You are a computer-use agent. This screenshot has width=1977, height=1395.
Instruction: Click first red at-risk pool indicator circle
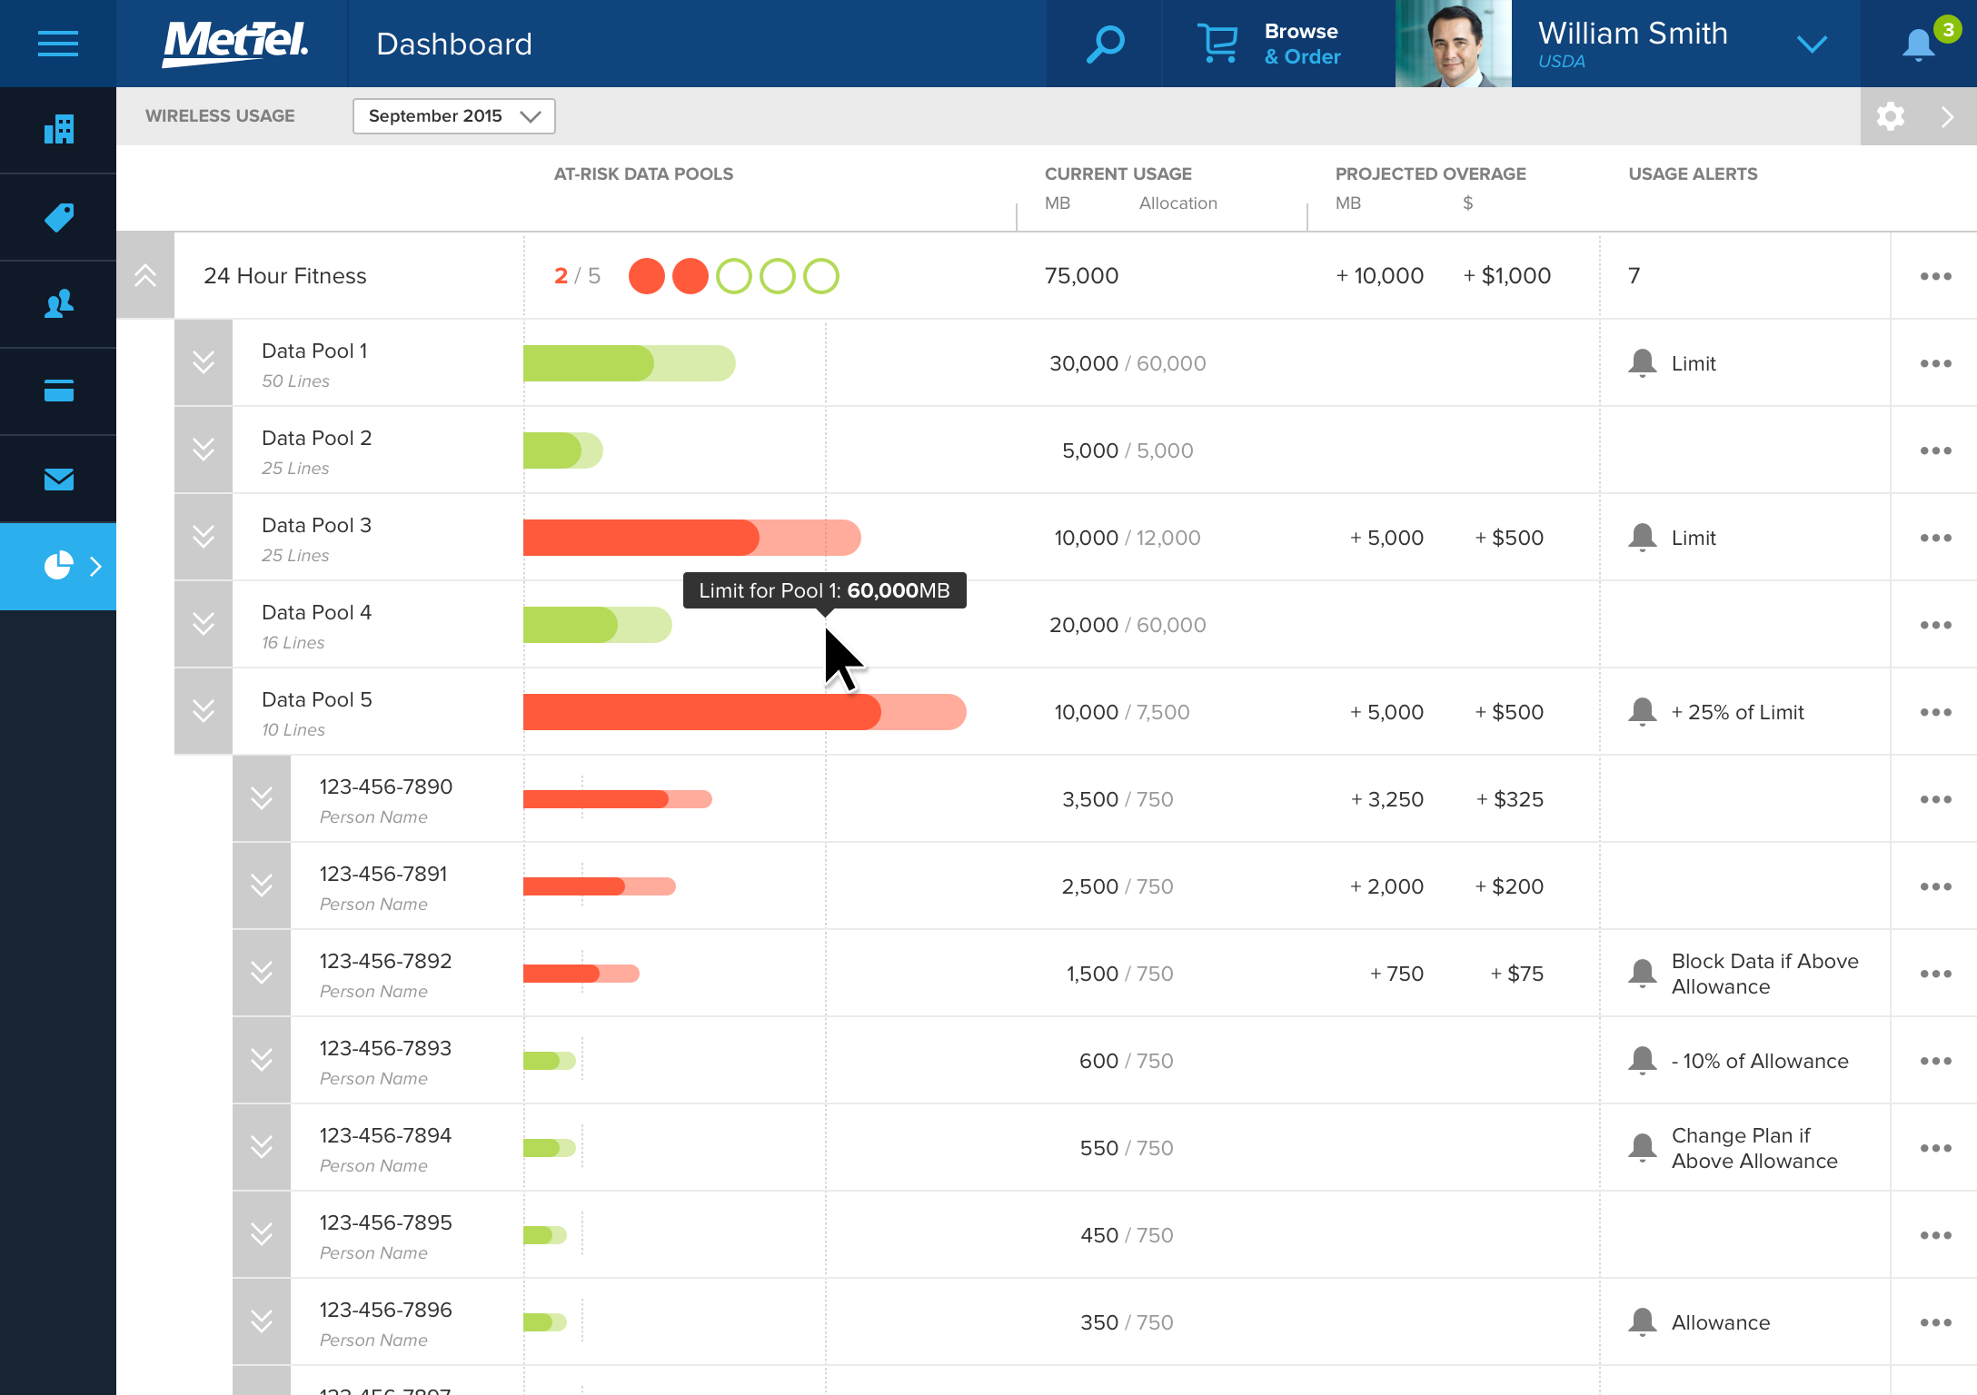(x=647, y=276)
